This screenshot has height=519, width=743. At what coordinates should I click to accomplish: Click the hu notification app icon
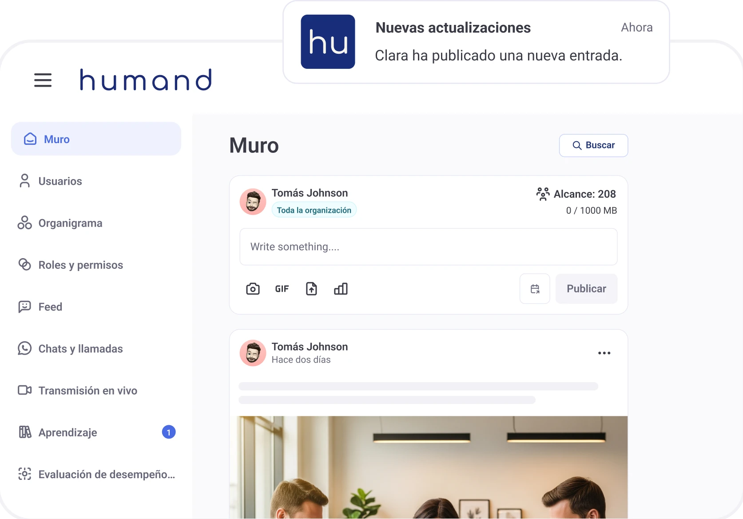328,42
